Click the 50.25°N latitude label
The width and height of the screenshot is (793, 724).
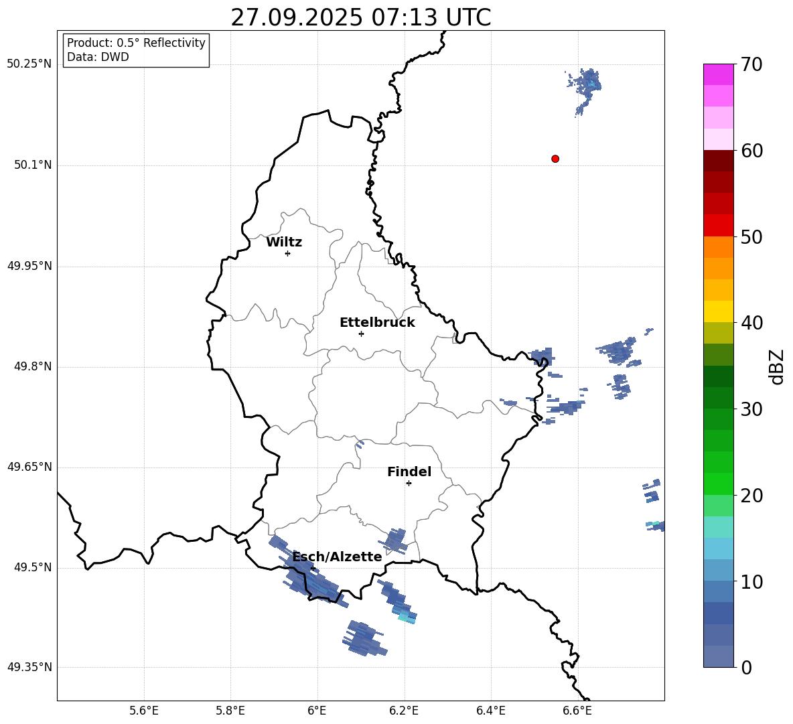29,64
